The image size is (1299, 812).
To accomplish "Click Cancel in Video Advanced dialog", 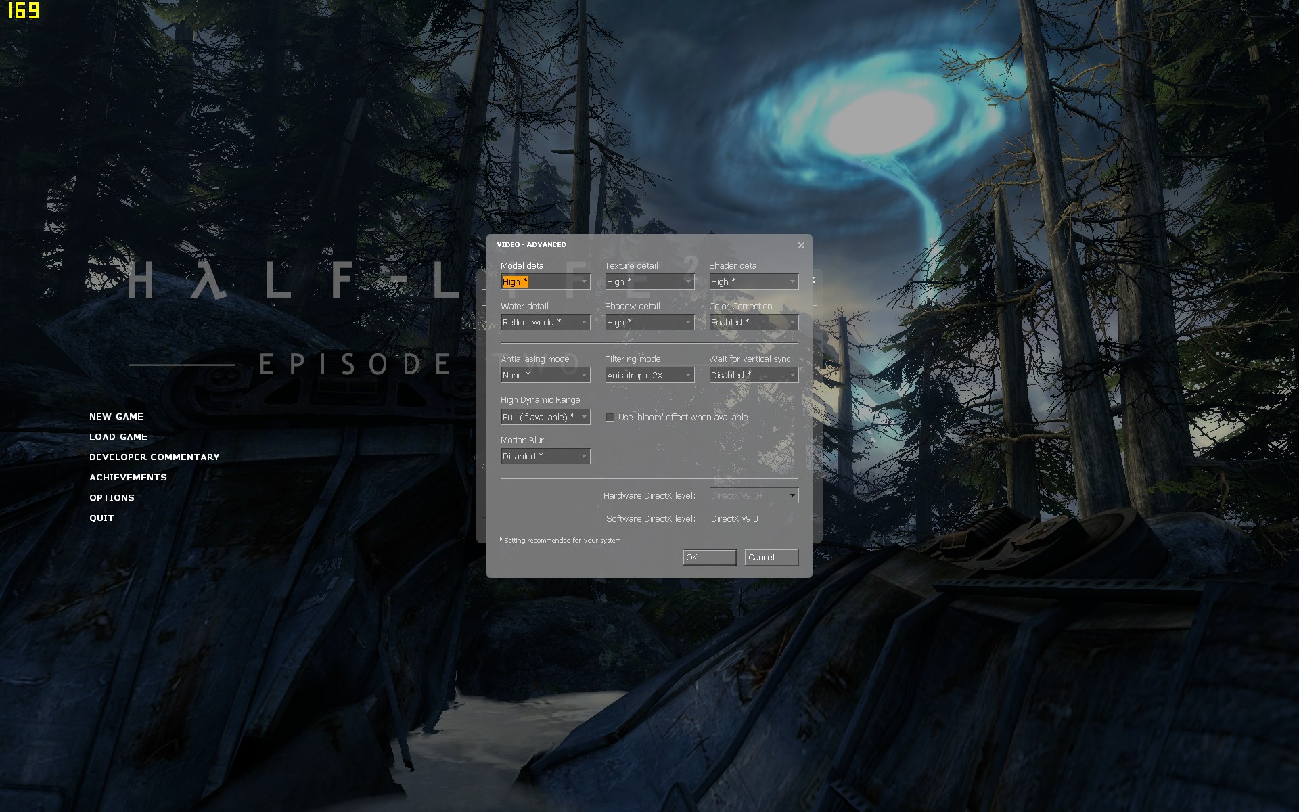I will (771, 557).
